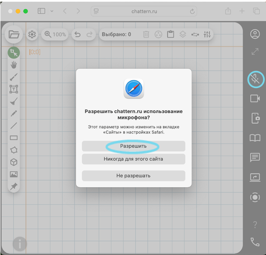This screenshot has height=255, width=266.
Task: Select the insert image tool
Action: [x=14, y=174]
